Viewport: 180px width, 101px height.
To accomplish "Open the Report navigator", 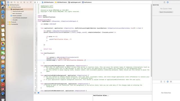I will click(x=31, y=2).
